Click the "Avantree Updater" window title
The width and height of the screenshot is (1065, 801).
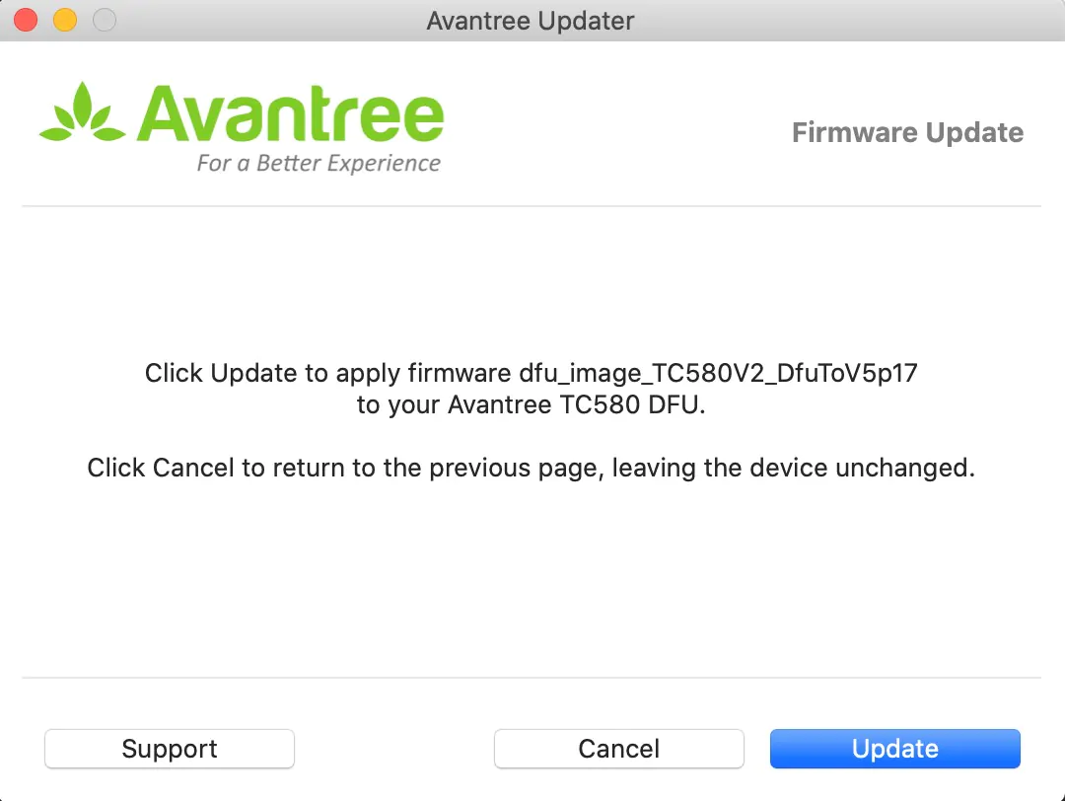tap(531, 21)
